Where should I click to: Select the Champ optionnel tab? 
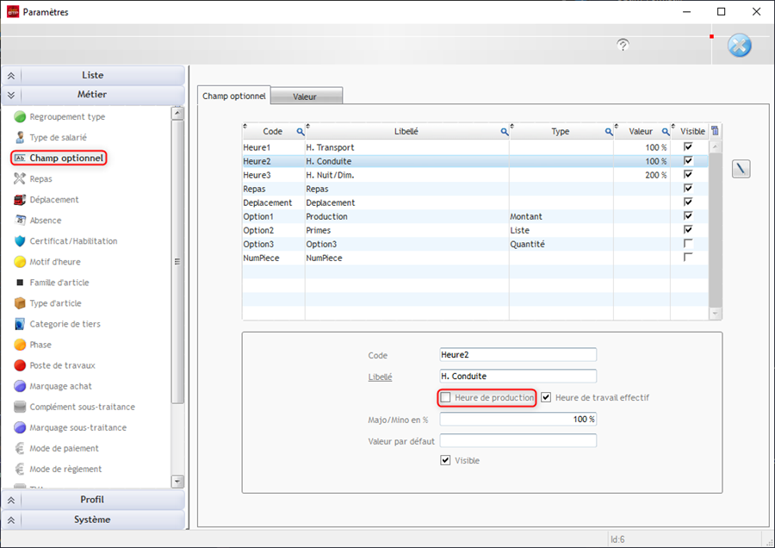coord(233,96)
